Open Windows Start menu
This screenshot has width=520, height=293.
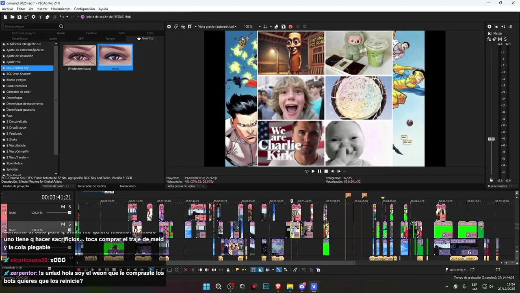pyautogui.click(x=206, y=286)
